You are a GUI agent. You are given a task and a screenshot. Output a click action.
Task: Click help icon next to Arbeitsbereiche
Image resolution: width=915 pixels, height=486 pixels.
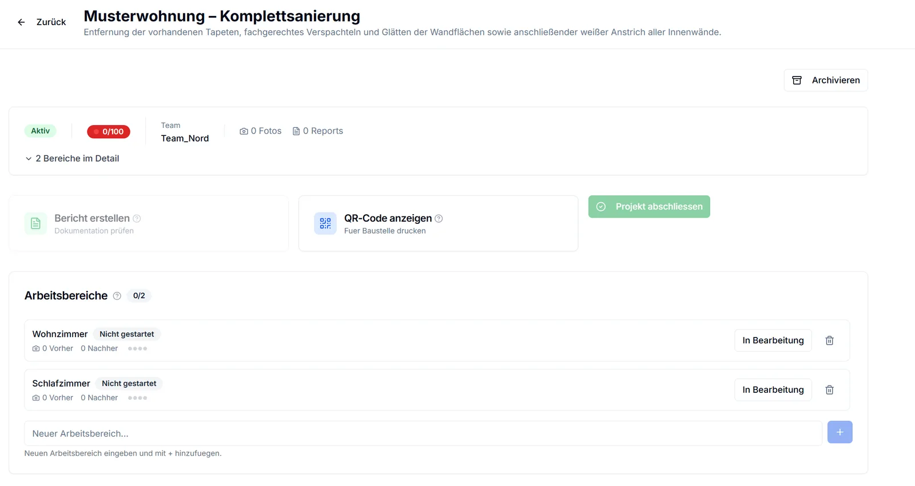coord(117,296)
